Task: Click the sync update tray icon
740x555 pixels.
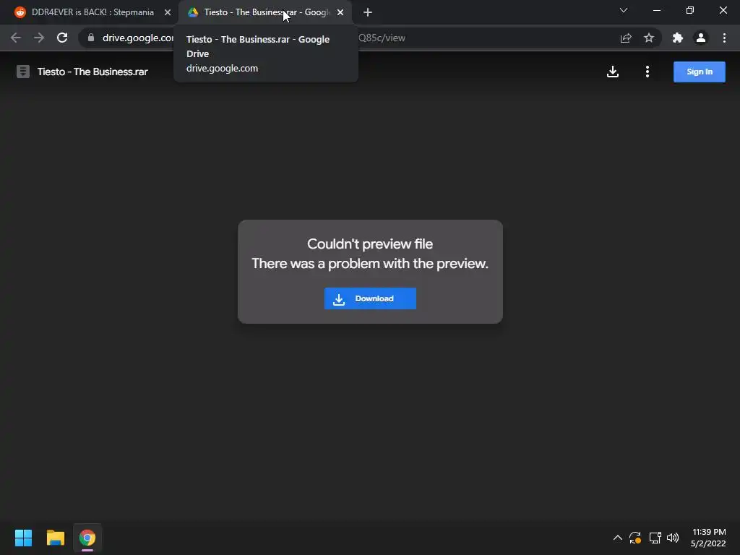Action: pos(635,538)
